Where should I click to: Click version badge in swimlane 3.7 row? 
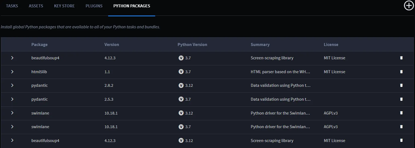(181, 127)
